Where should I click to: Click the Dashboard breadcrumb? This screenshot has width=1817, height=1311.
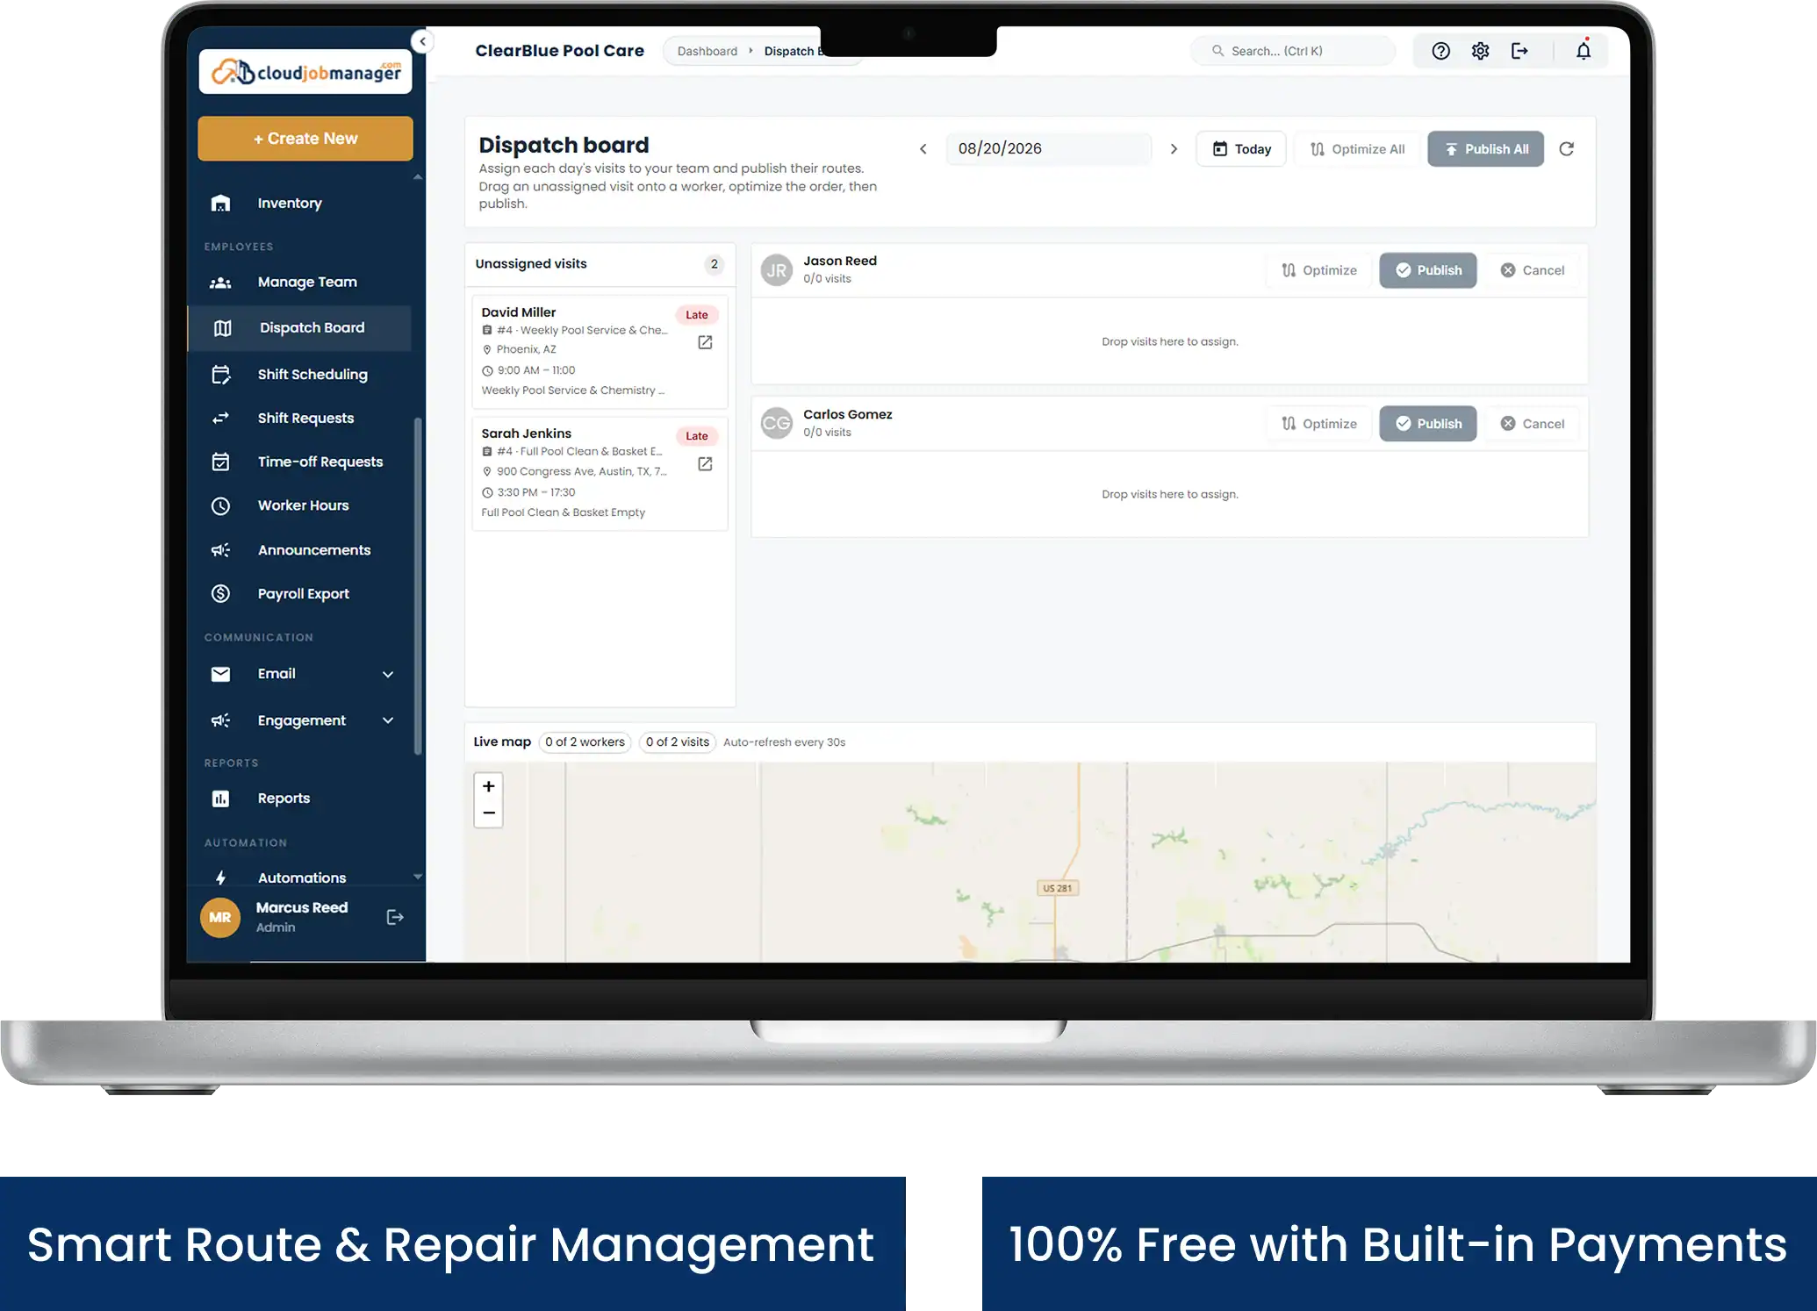pyautogui.click(x=707, y=51)
